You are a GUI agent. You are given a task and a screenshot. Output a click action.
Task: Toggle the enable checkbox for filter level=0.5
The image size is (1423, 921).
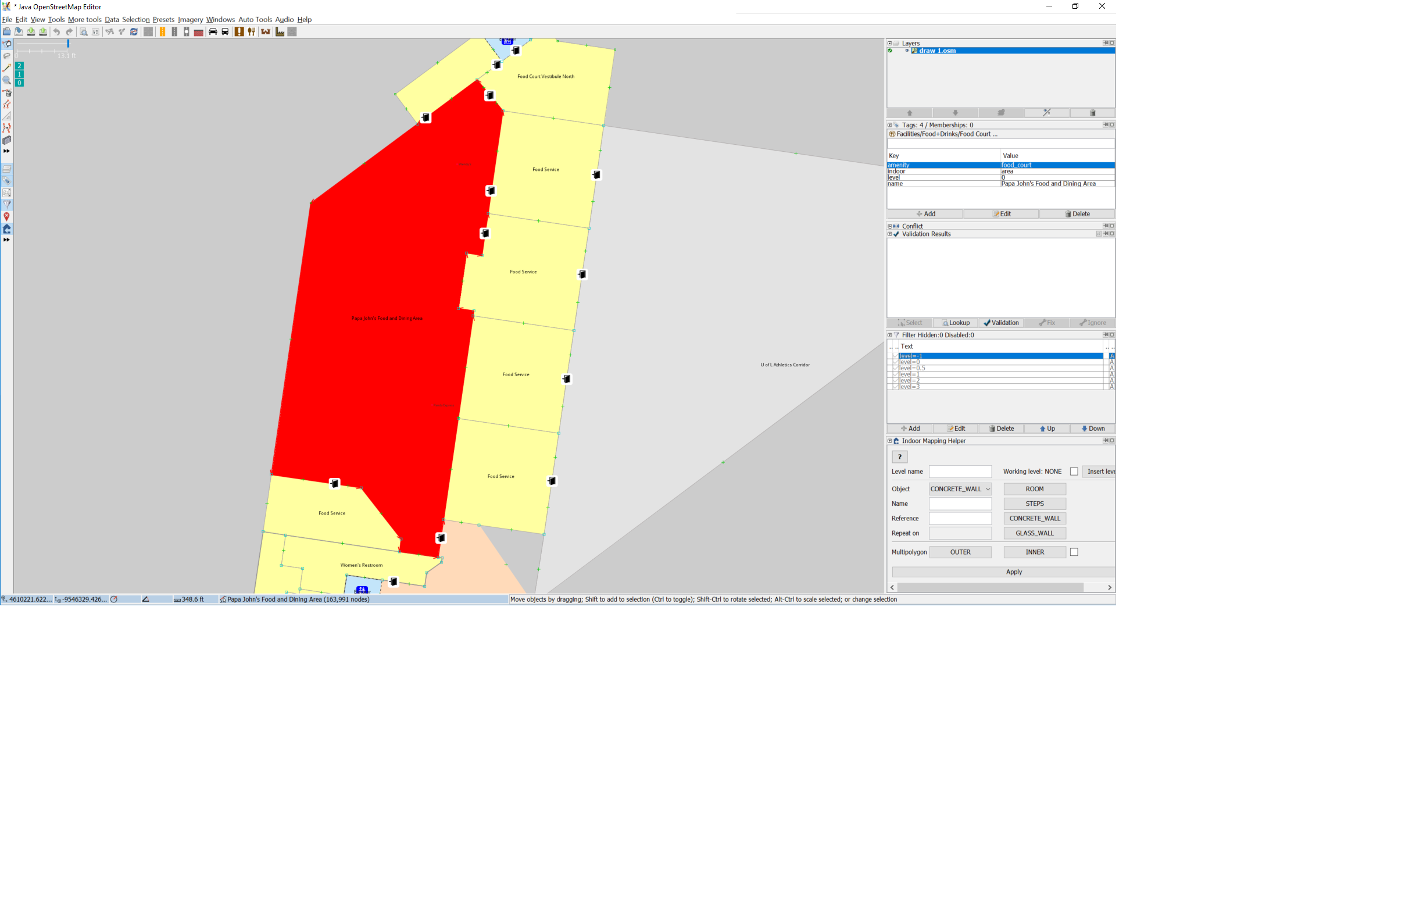(895, 369)
